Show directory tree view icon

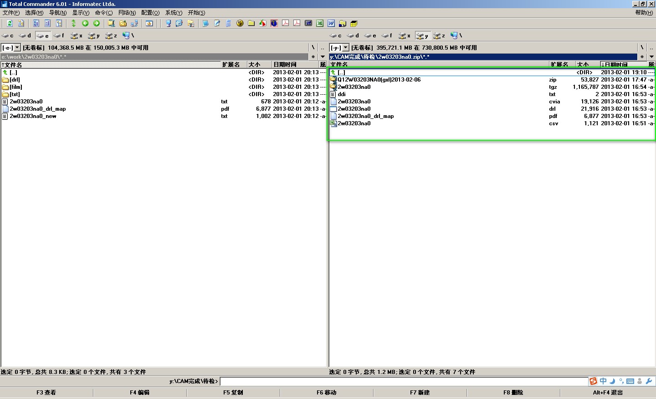point(59,23)
